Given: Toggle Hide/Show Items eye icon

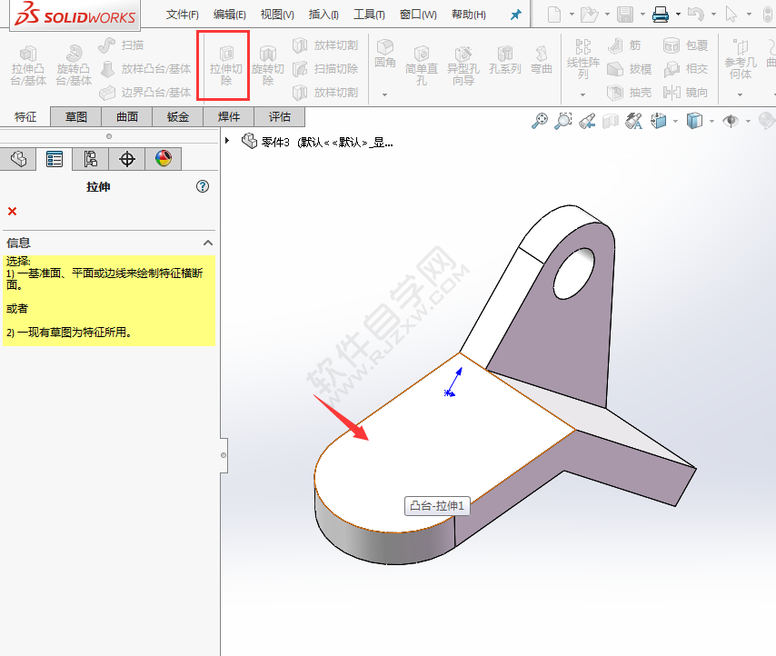Looking at the screenshot, I should coord(731,121).
